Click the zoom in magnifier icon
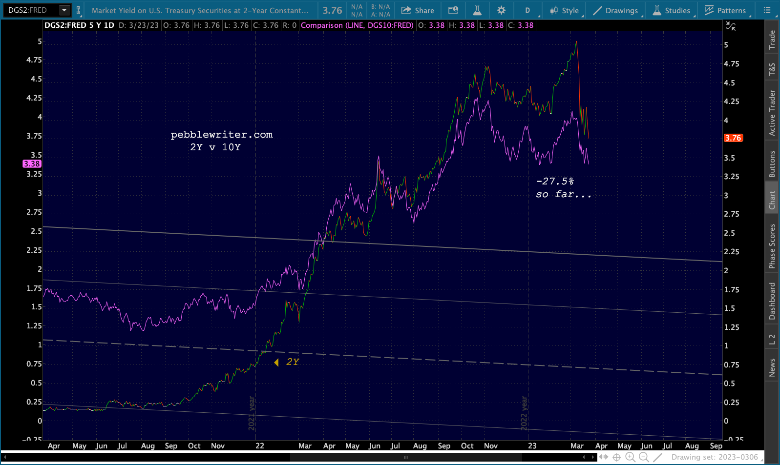Screen dimensions: 780x465 631,457
